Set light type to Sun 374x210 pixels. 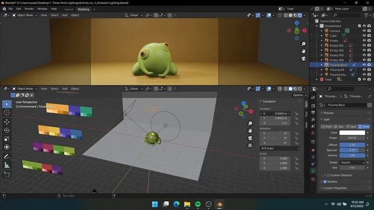click(x=339, y=127)
